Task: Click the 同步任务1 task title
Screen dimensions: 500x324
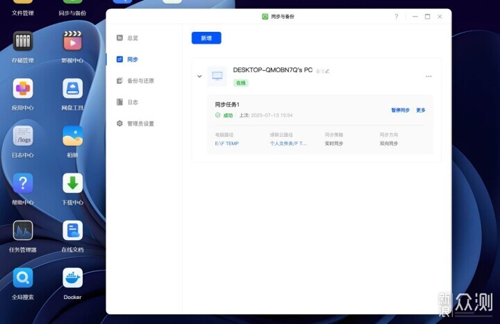Action: tap(227, 105)
